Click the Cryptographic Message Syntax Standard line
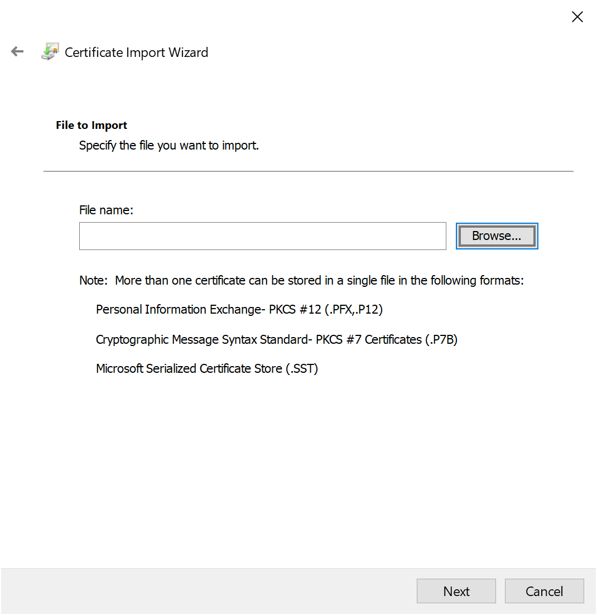 click(276, 339)
